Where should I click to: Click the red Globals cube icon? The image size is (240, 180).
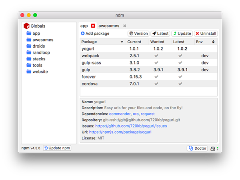click(x=26, y=26)
